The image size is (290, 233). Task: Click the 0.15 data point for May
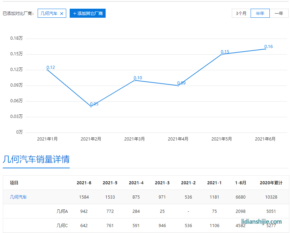click(221, 54)
